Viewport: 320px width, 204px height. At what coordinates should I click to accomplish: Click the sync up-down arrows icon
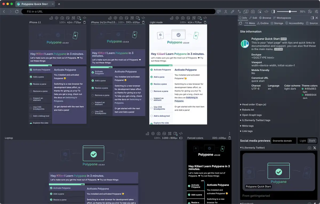(239, 12)
